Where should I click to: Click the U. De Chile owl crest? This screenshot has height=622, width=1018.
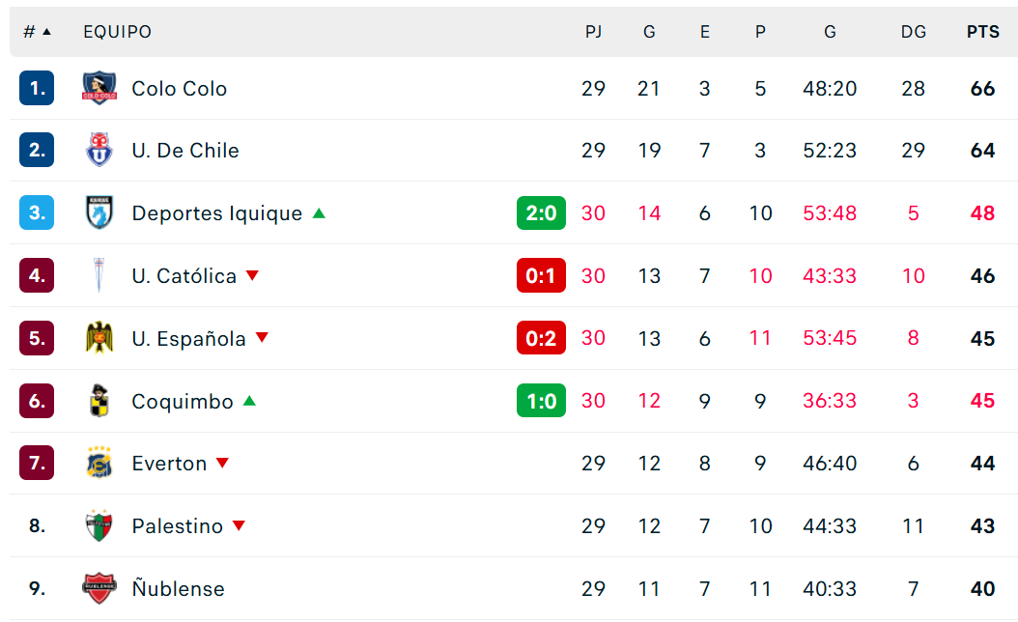tap(99, 150)
